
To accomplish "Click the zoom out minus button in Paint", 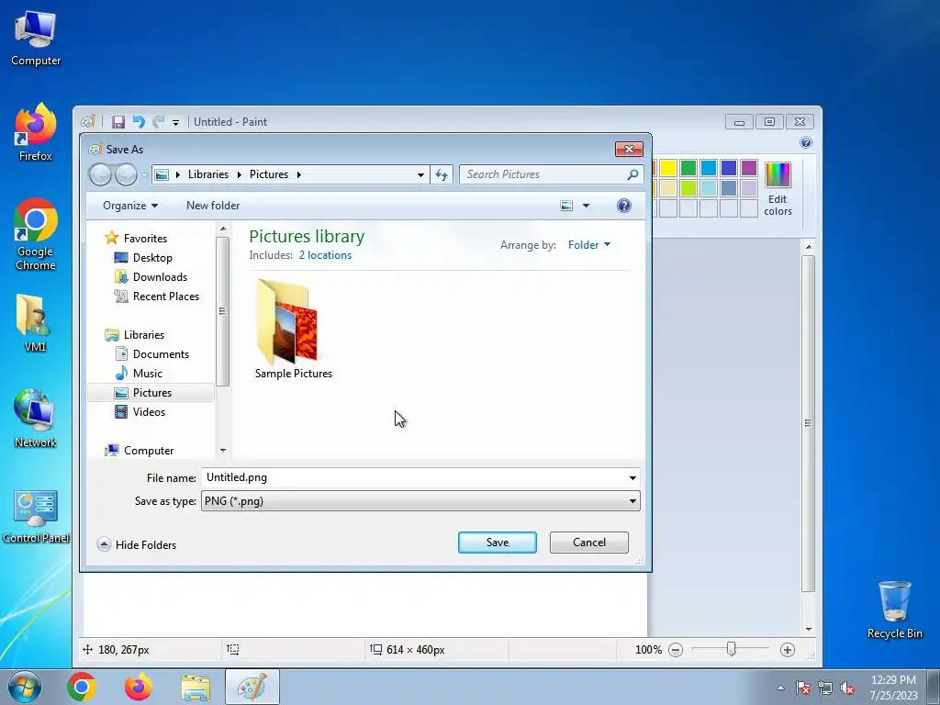I will click(x=676, y=650).
